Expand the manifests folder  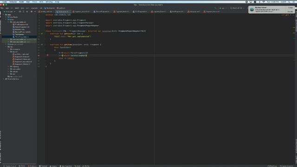point(6,17)
